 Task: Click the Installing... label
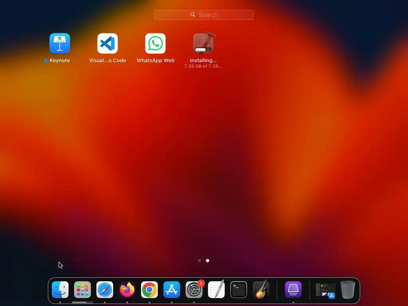click(x=203, y=61)
